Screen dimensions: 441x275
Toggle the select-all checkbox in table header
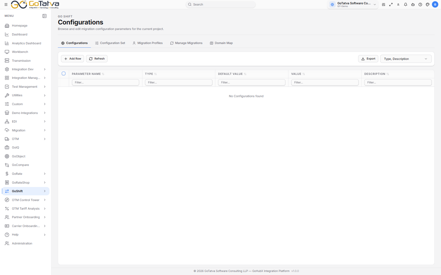(x=64, y=74)
